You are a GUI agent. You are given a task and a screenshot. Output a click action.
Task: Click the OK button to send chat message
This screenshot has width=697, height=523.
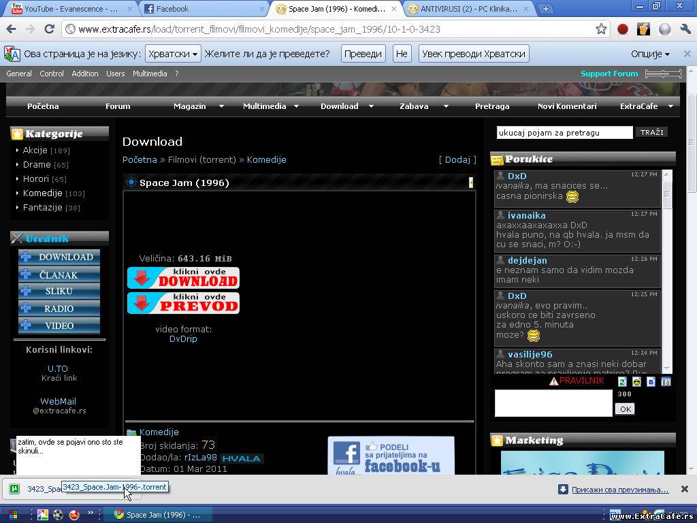click(x=625, y=409)
